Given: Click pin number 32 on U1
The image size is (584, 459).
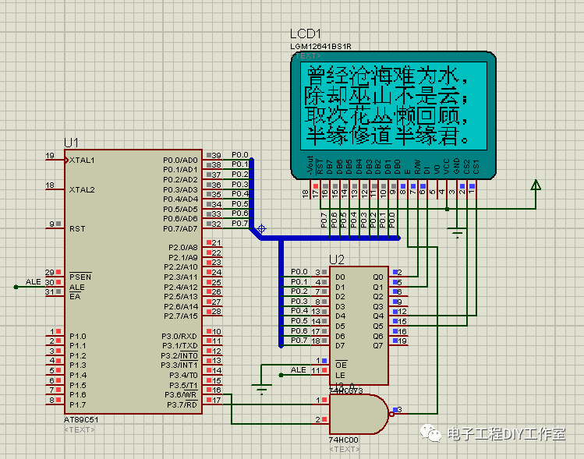Looking at the screenshot, I should pyautogui.click(x=217, y=224).
